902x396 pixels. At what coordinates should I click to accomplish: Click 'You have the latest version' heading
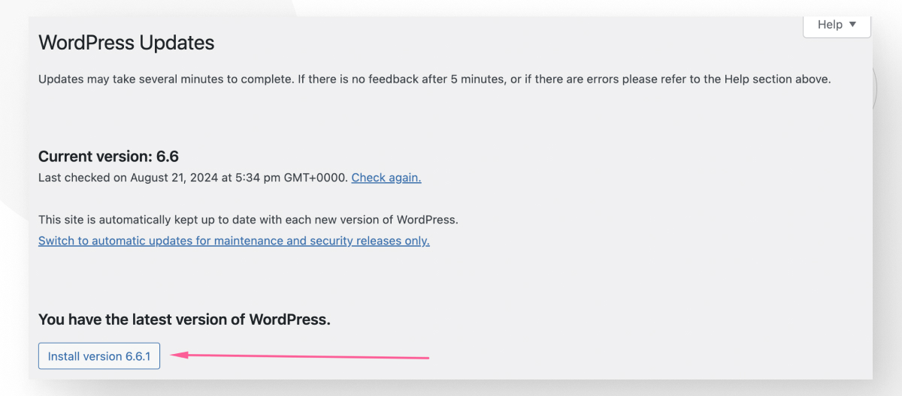(x=184, y=319)
